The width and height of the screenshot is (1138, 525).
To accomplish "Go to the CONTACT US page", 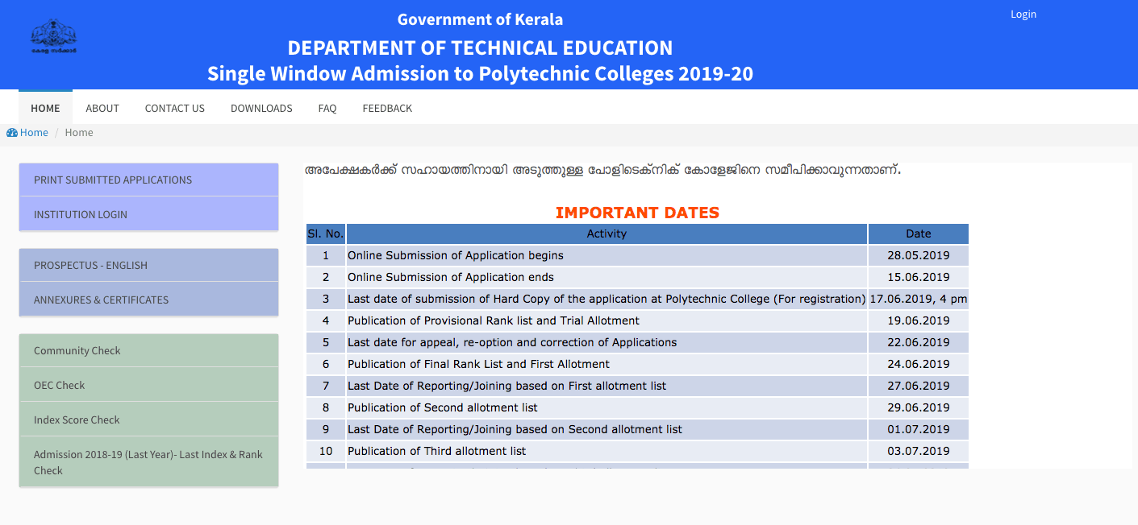I will 175,108.
